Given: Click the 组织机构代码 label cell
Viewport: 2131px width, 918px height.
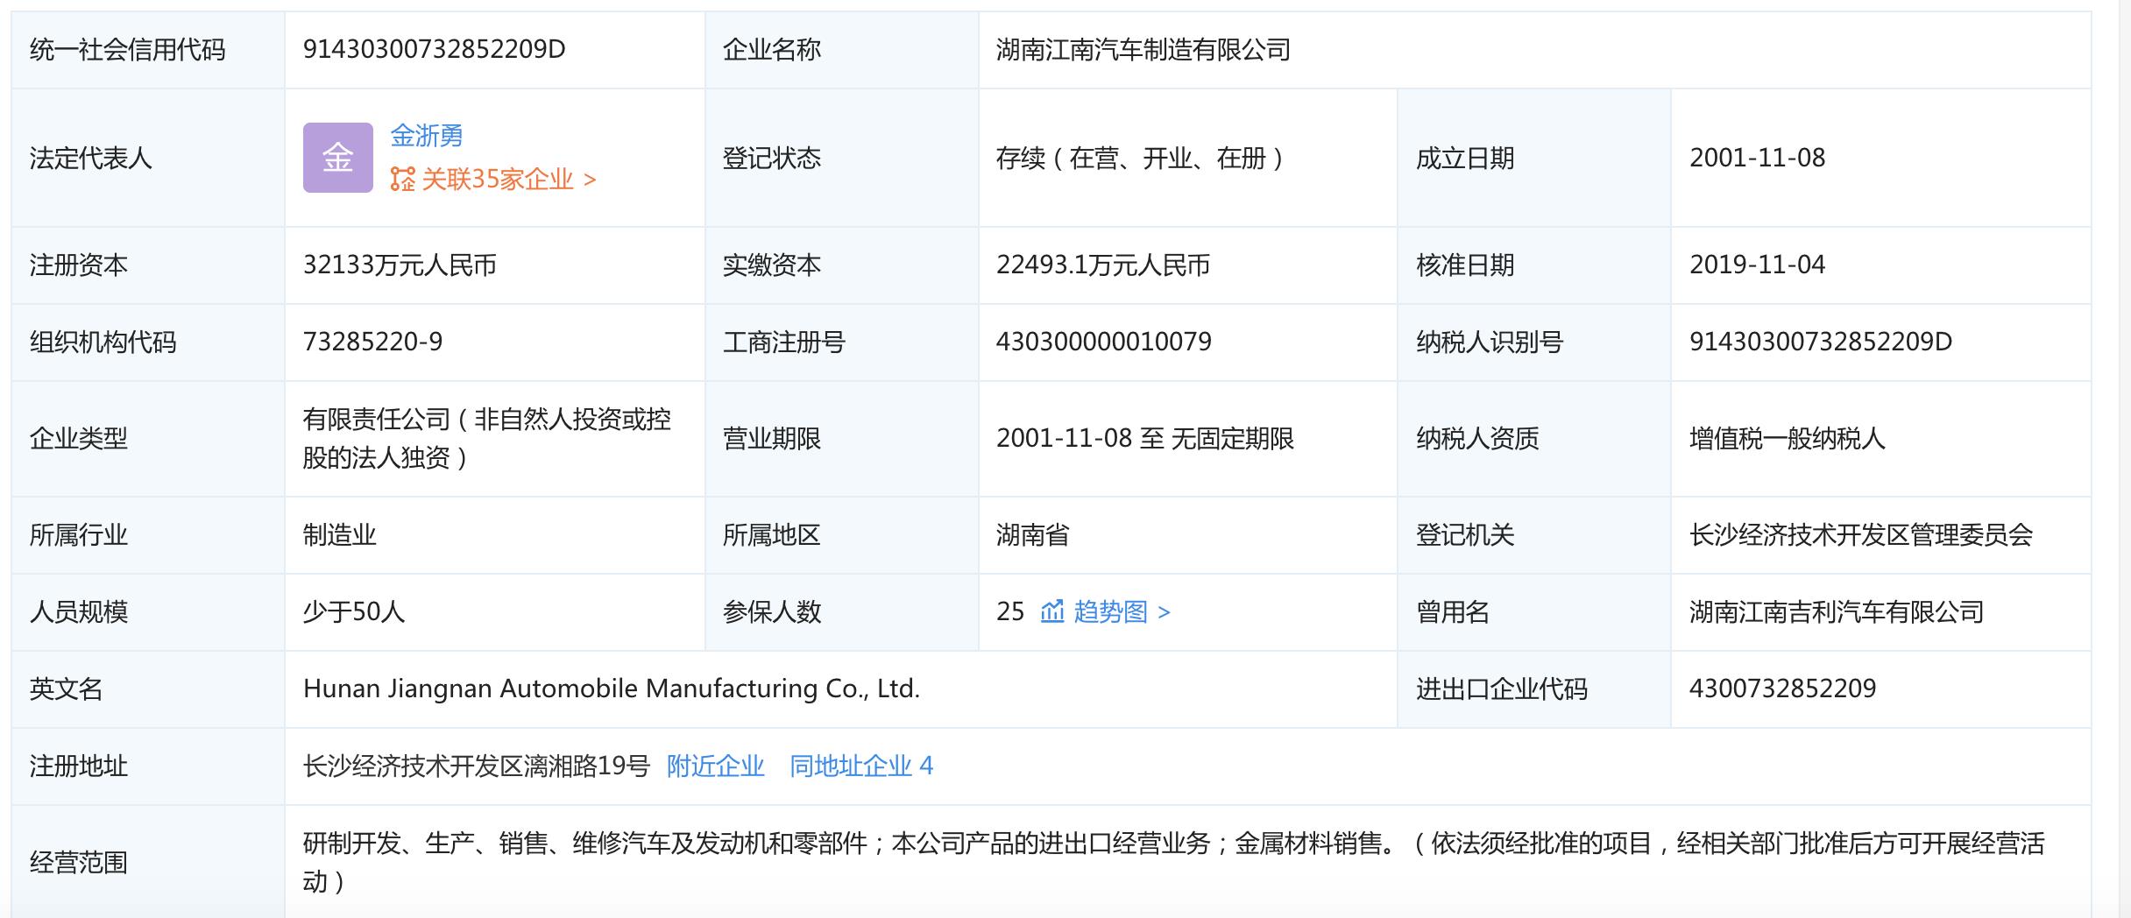Looking at the screenshot, I should 148,342.
